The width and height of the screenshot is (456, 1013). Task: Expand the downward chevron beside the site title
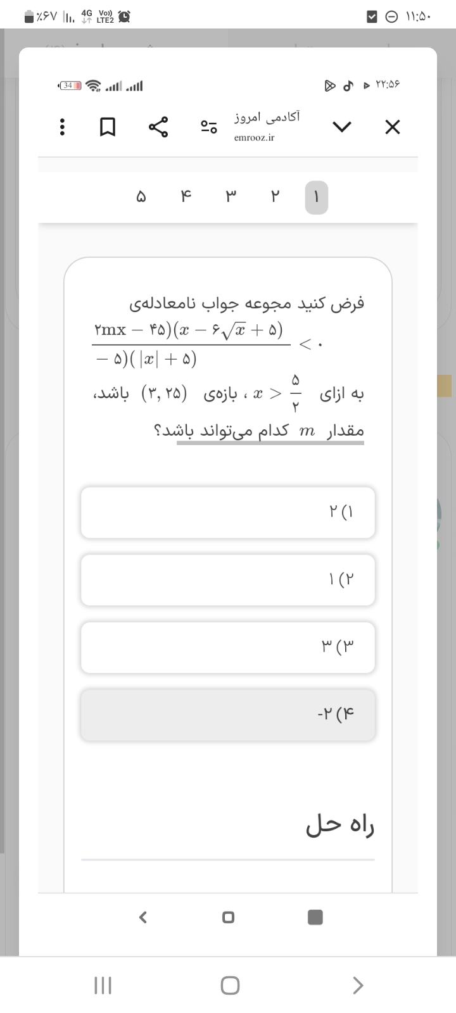(x=342, y=127)
